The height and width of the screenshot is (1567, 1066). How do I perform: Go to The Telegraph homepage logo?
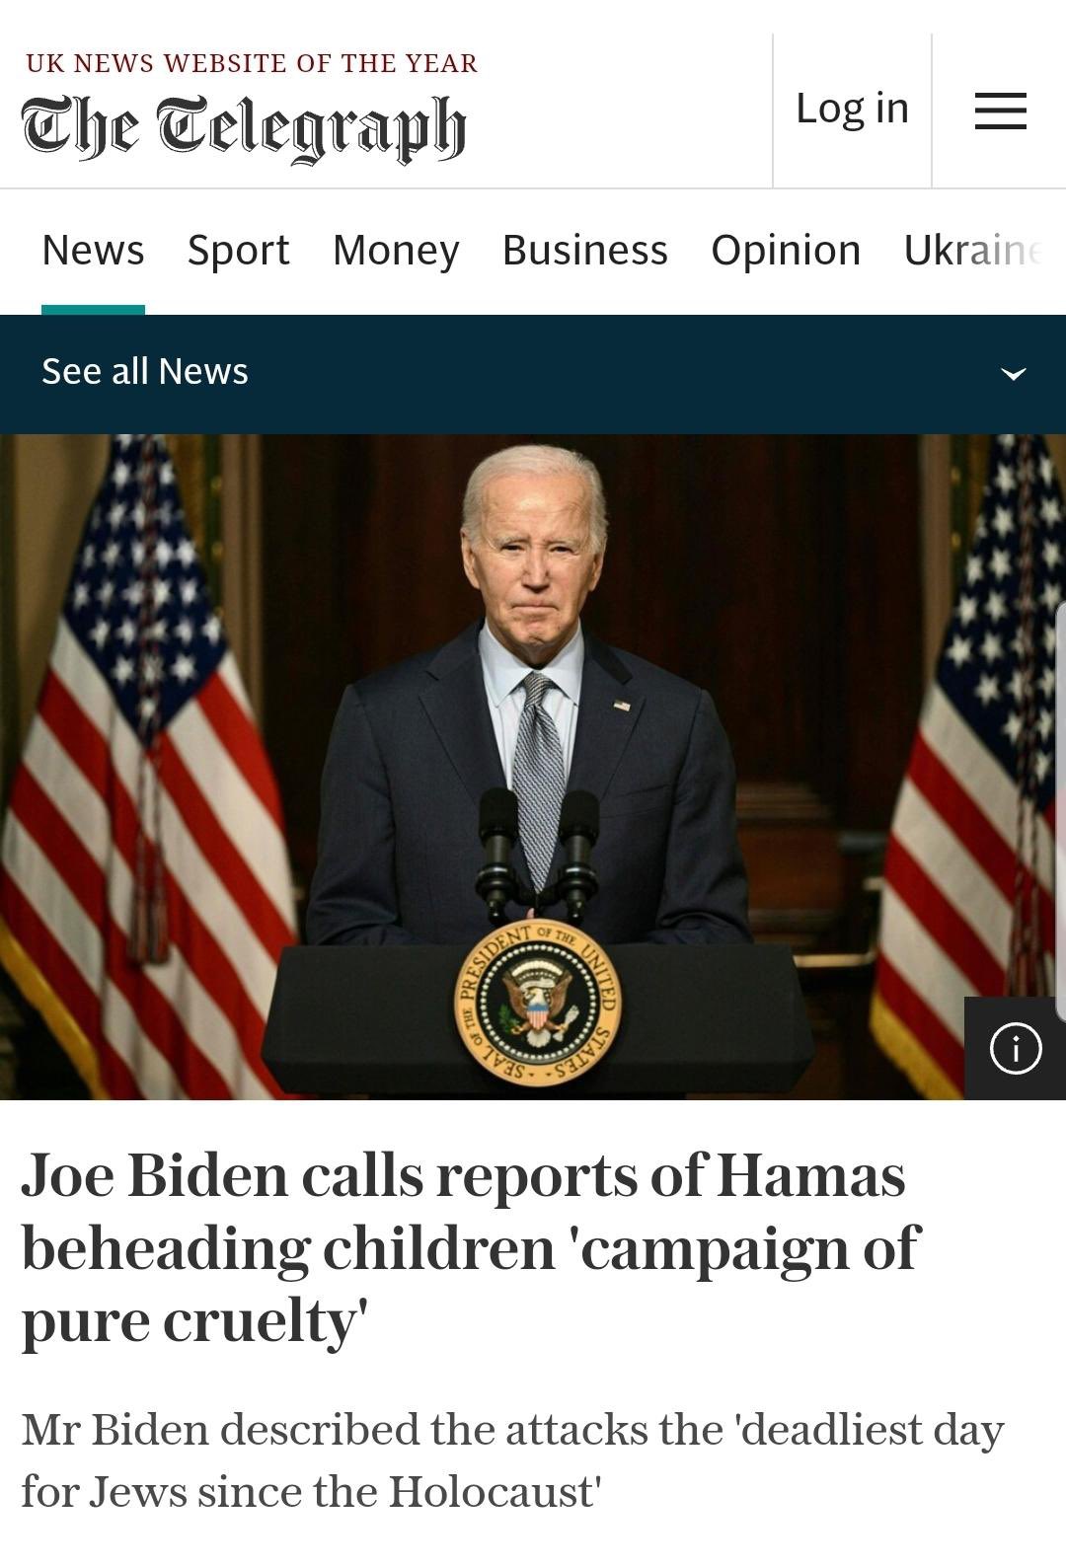(244, 128)
